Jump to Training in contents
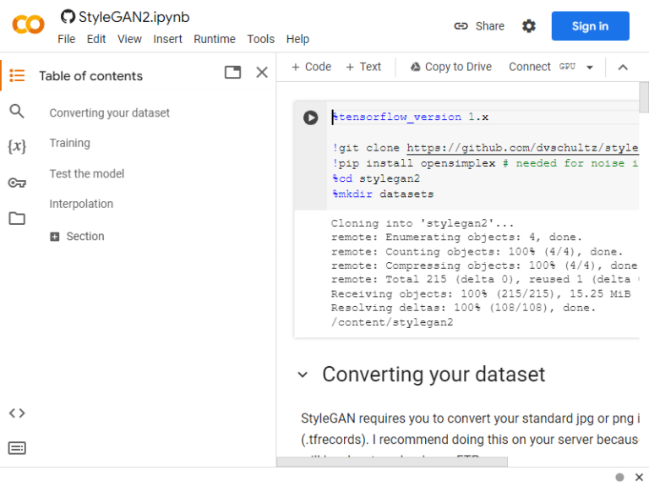This screenshot has width=649, height=487. (x=69, y=143)
